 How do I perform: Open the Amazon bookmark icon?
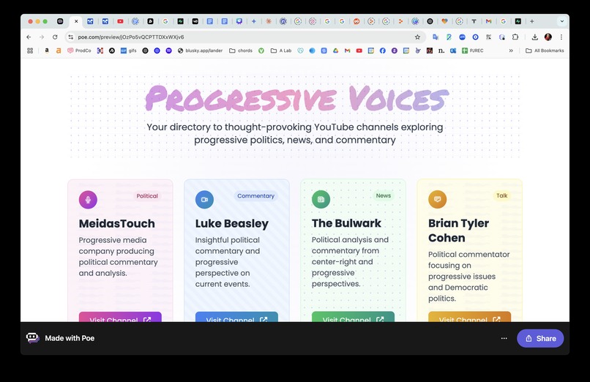[x=47, y=50]
